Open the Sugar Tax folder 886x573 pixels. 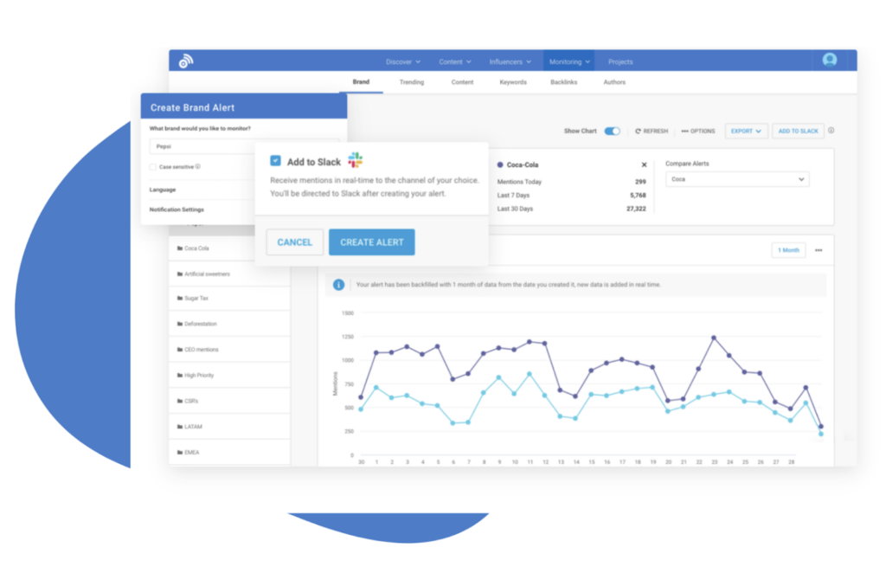[229, 299]
